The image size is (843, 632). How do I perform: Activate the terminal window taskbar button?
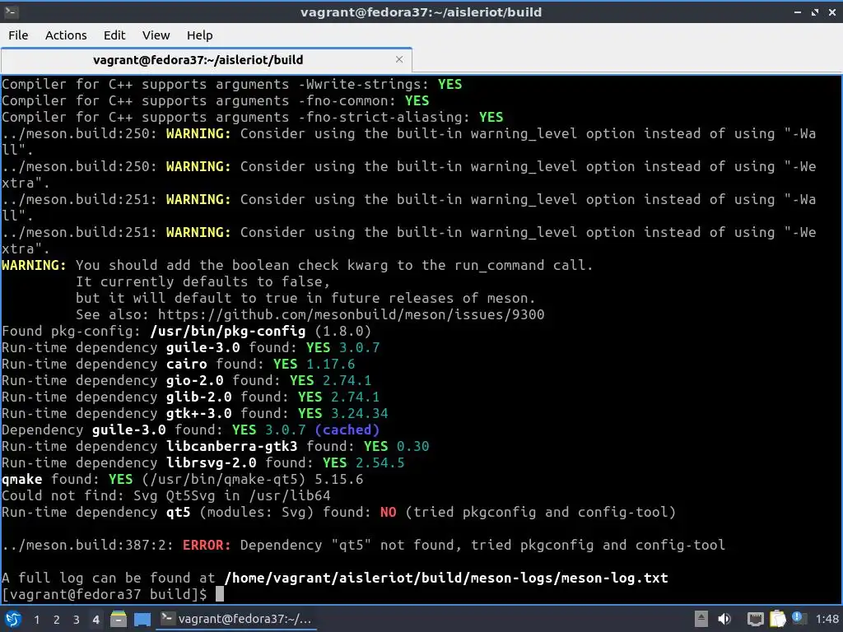pyautogui.click(x=236, y=619)
